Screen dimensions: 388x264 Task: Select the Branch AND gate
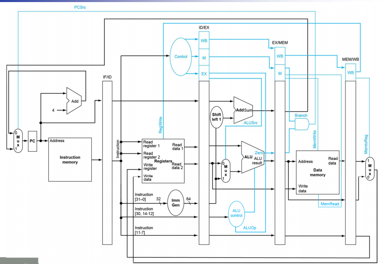(x=302, y=124)
